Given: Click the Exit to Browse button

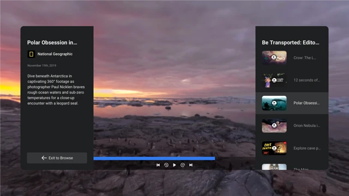Looking at the screenshot, I should click(x=57, y=158).
